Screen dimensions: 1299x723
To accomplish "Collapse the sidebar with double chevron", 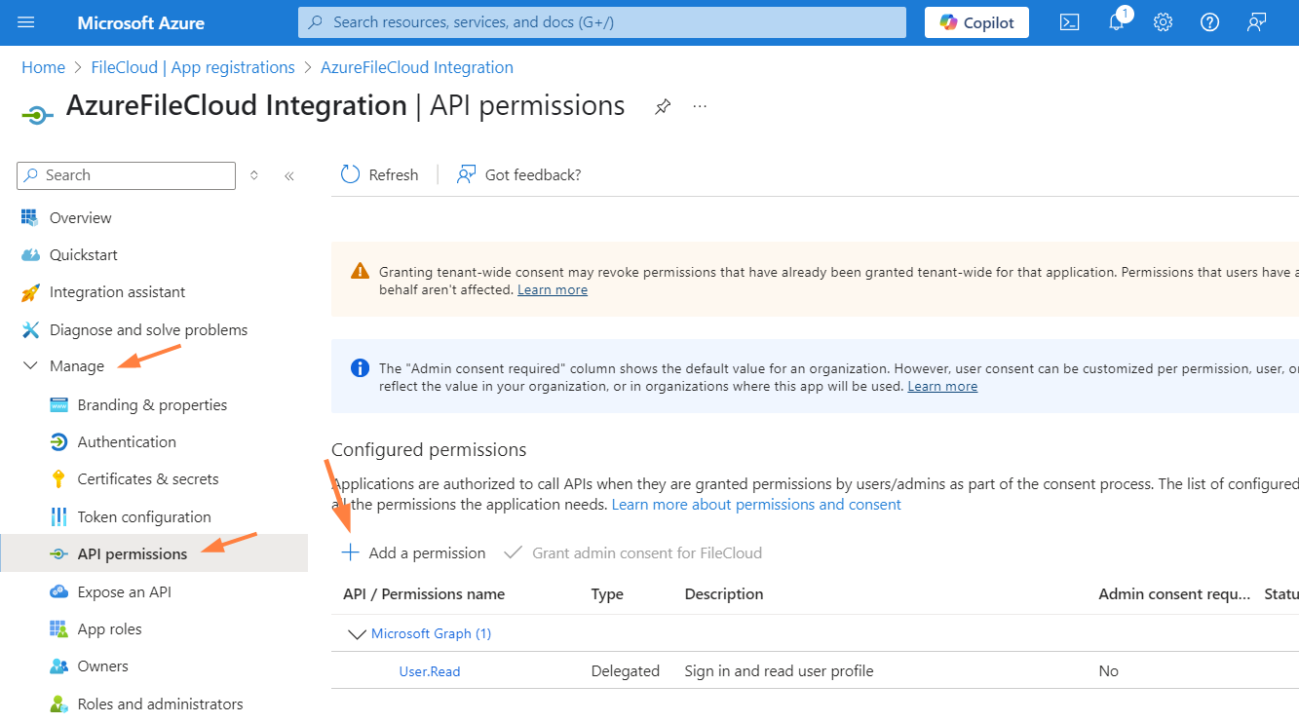I will [289, 175].
